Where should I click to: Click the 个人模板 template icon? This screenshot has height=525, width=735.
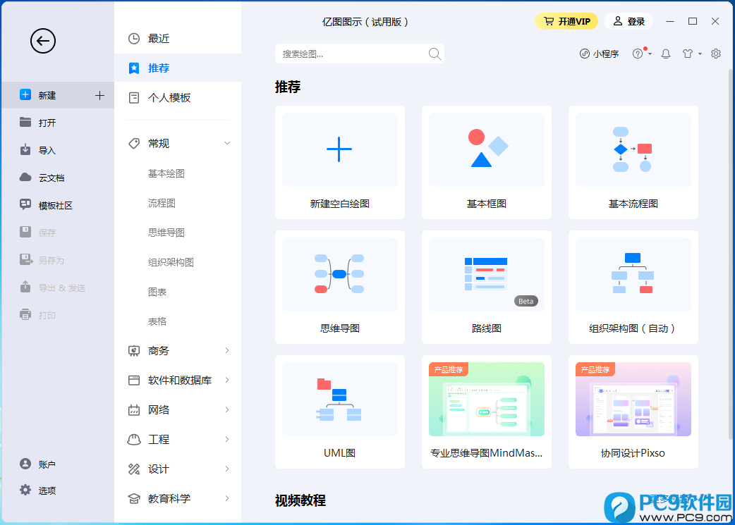134,97
